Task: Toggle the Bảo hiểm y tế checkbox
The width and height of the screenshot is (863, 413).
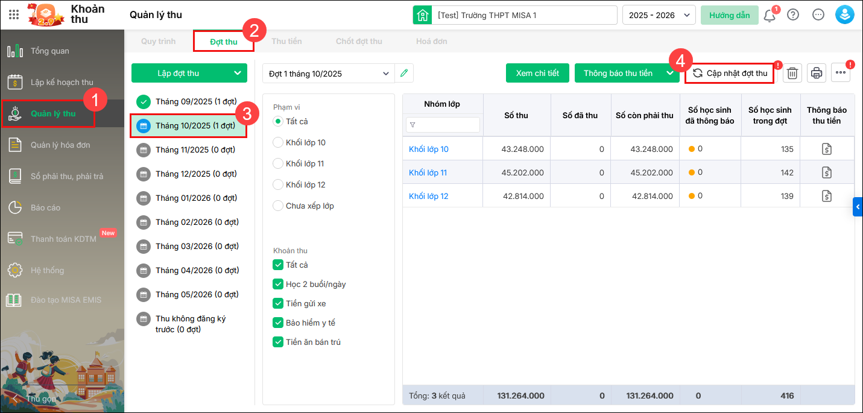Action: (x=278, y=323)
